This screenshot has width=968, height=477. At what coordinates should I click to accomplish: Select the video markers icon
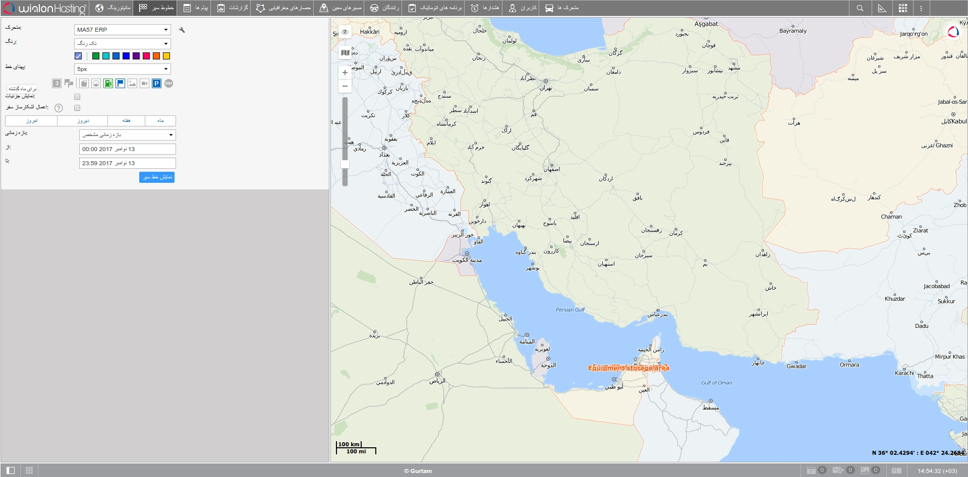144,83
